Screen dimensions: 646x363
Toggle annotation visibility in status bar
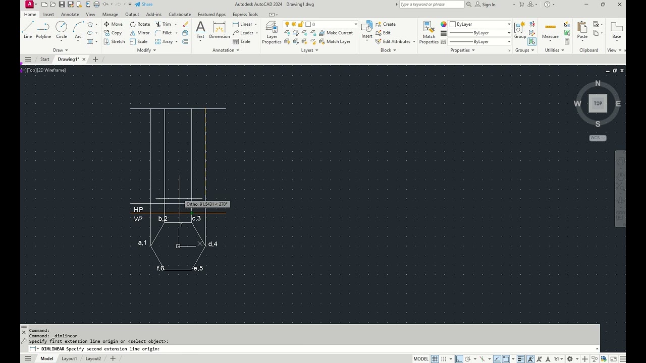tap(531, 359)
